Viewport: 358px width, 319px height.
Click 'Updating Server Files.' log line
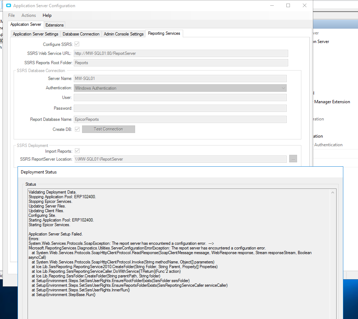[47, 206]
